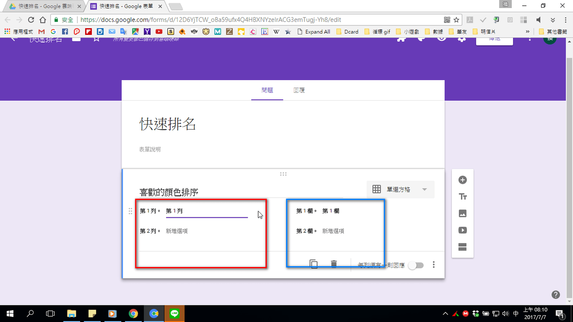
Task: Launch File Explorer from the taskbar
Action: tap(72, 314)
